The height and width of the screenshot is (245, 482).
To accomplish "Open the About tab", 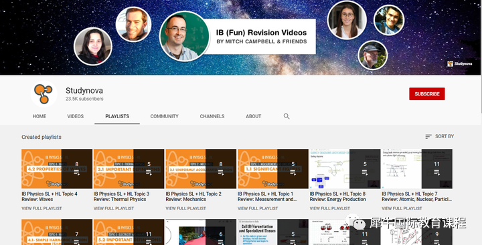I will point(253,116).
